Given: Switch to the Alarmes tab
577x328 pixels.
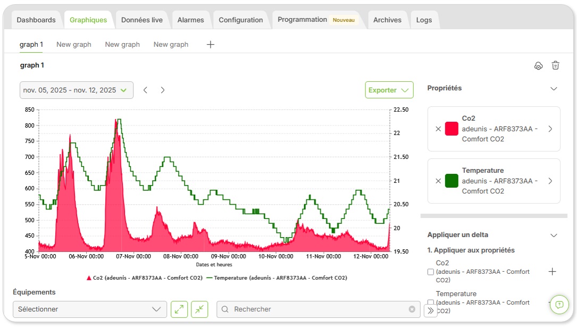Looking at the screenshot, I should click(190, 20).
